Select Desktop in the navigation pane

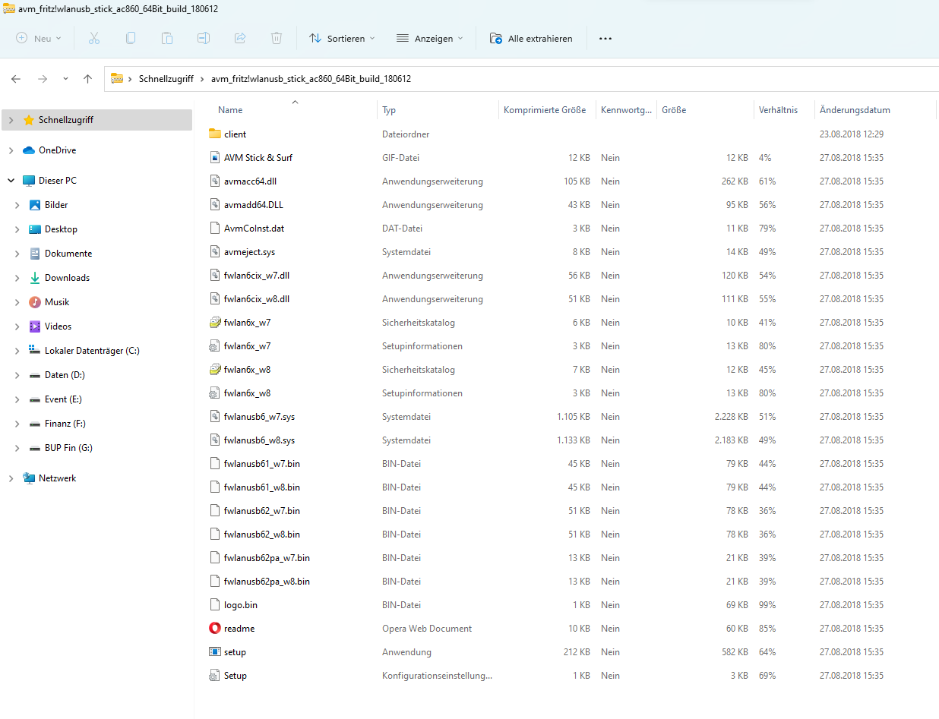[x=61, y=229]
